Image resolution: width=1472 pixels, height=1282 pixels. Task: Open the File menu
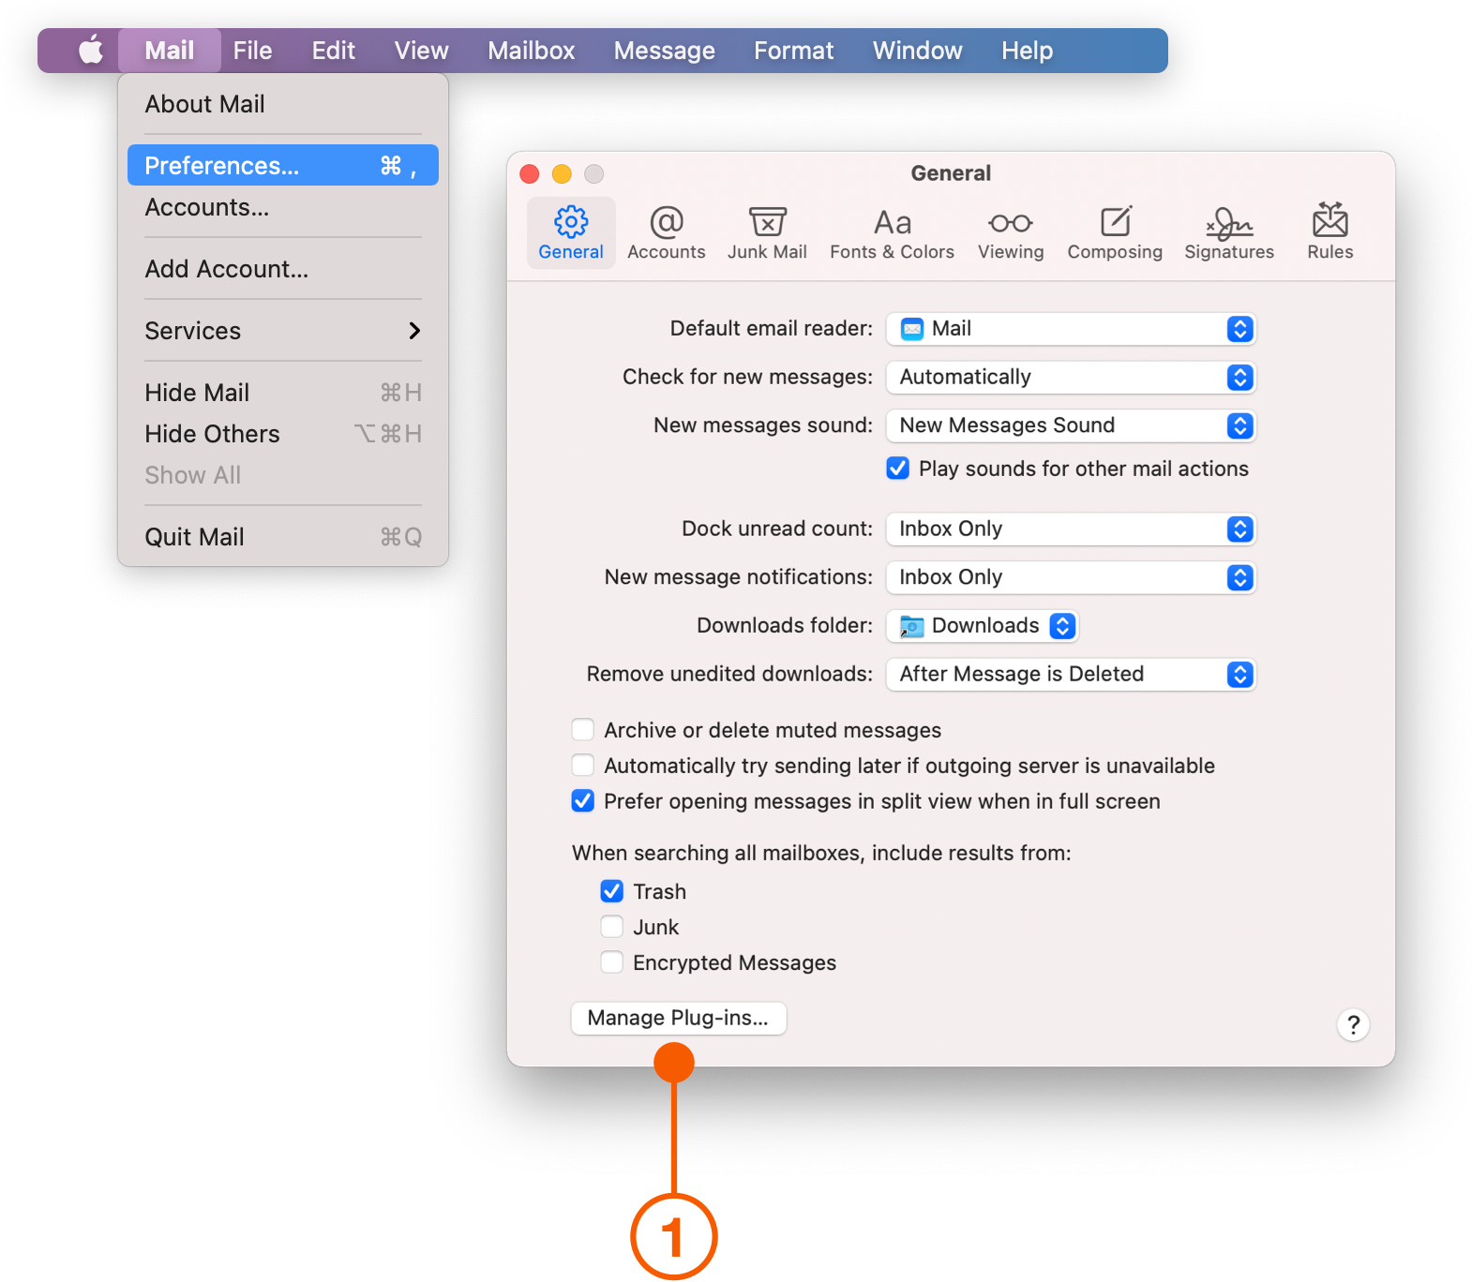[x=253, y=50]
